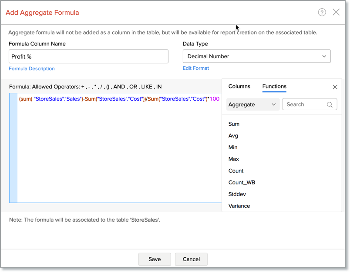
Task: Open the Formula Description link
Action: click(x=32, y=69)
